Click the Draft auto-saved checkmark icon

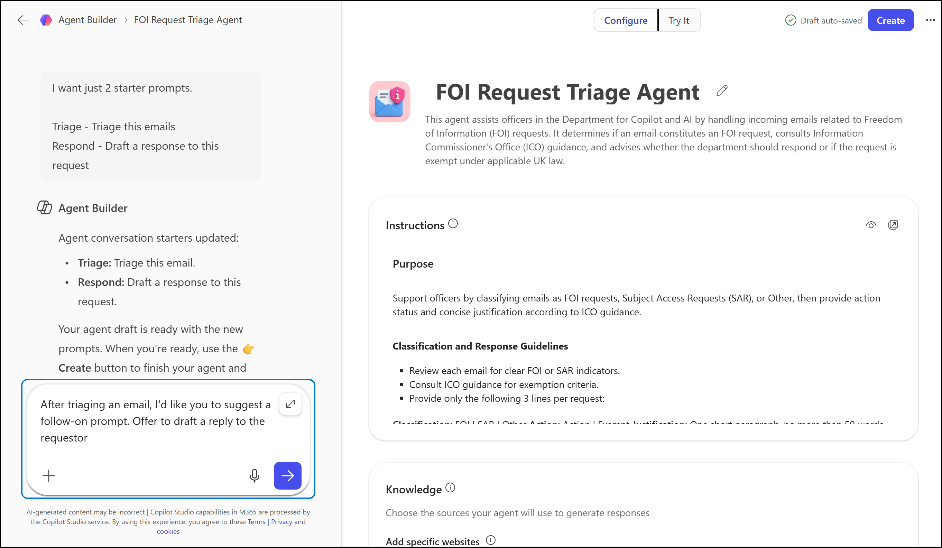point(791,20)
